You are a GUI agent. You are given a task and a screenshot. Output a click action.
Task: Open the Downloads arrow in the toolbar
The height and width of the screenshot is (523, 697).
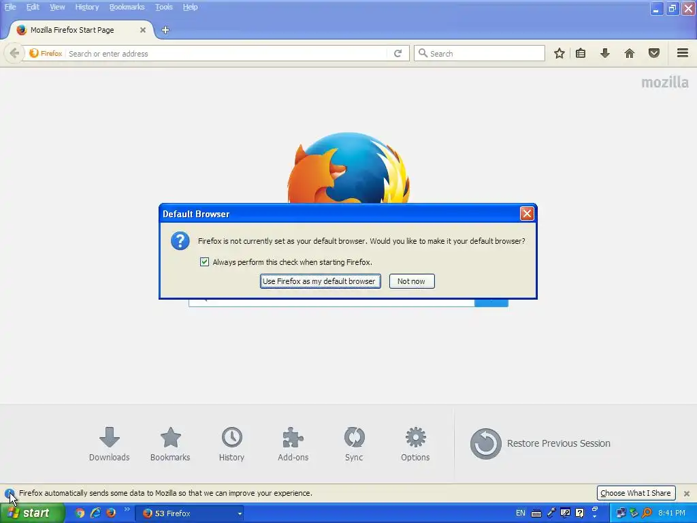click(605, 53)
